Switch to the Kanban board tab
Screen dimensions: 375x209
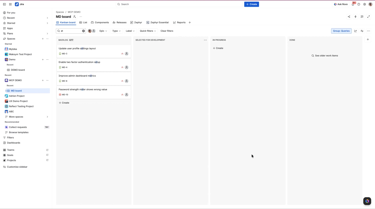(x=66, y=23)
